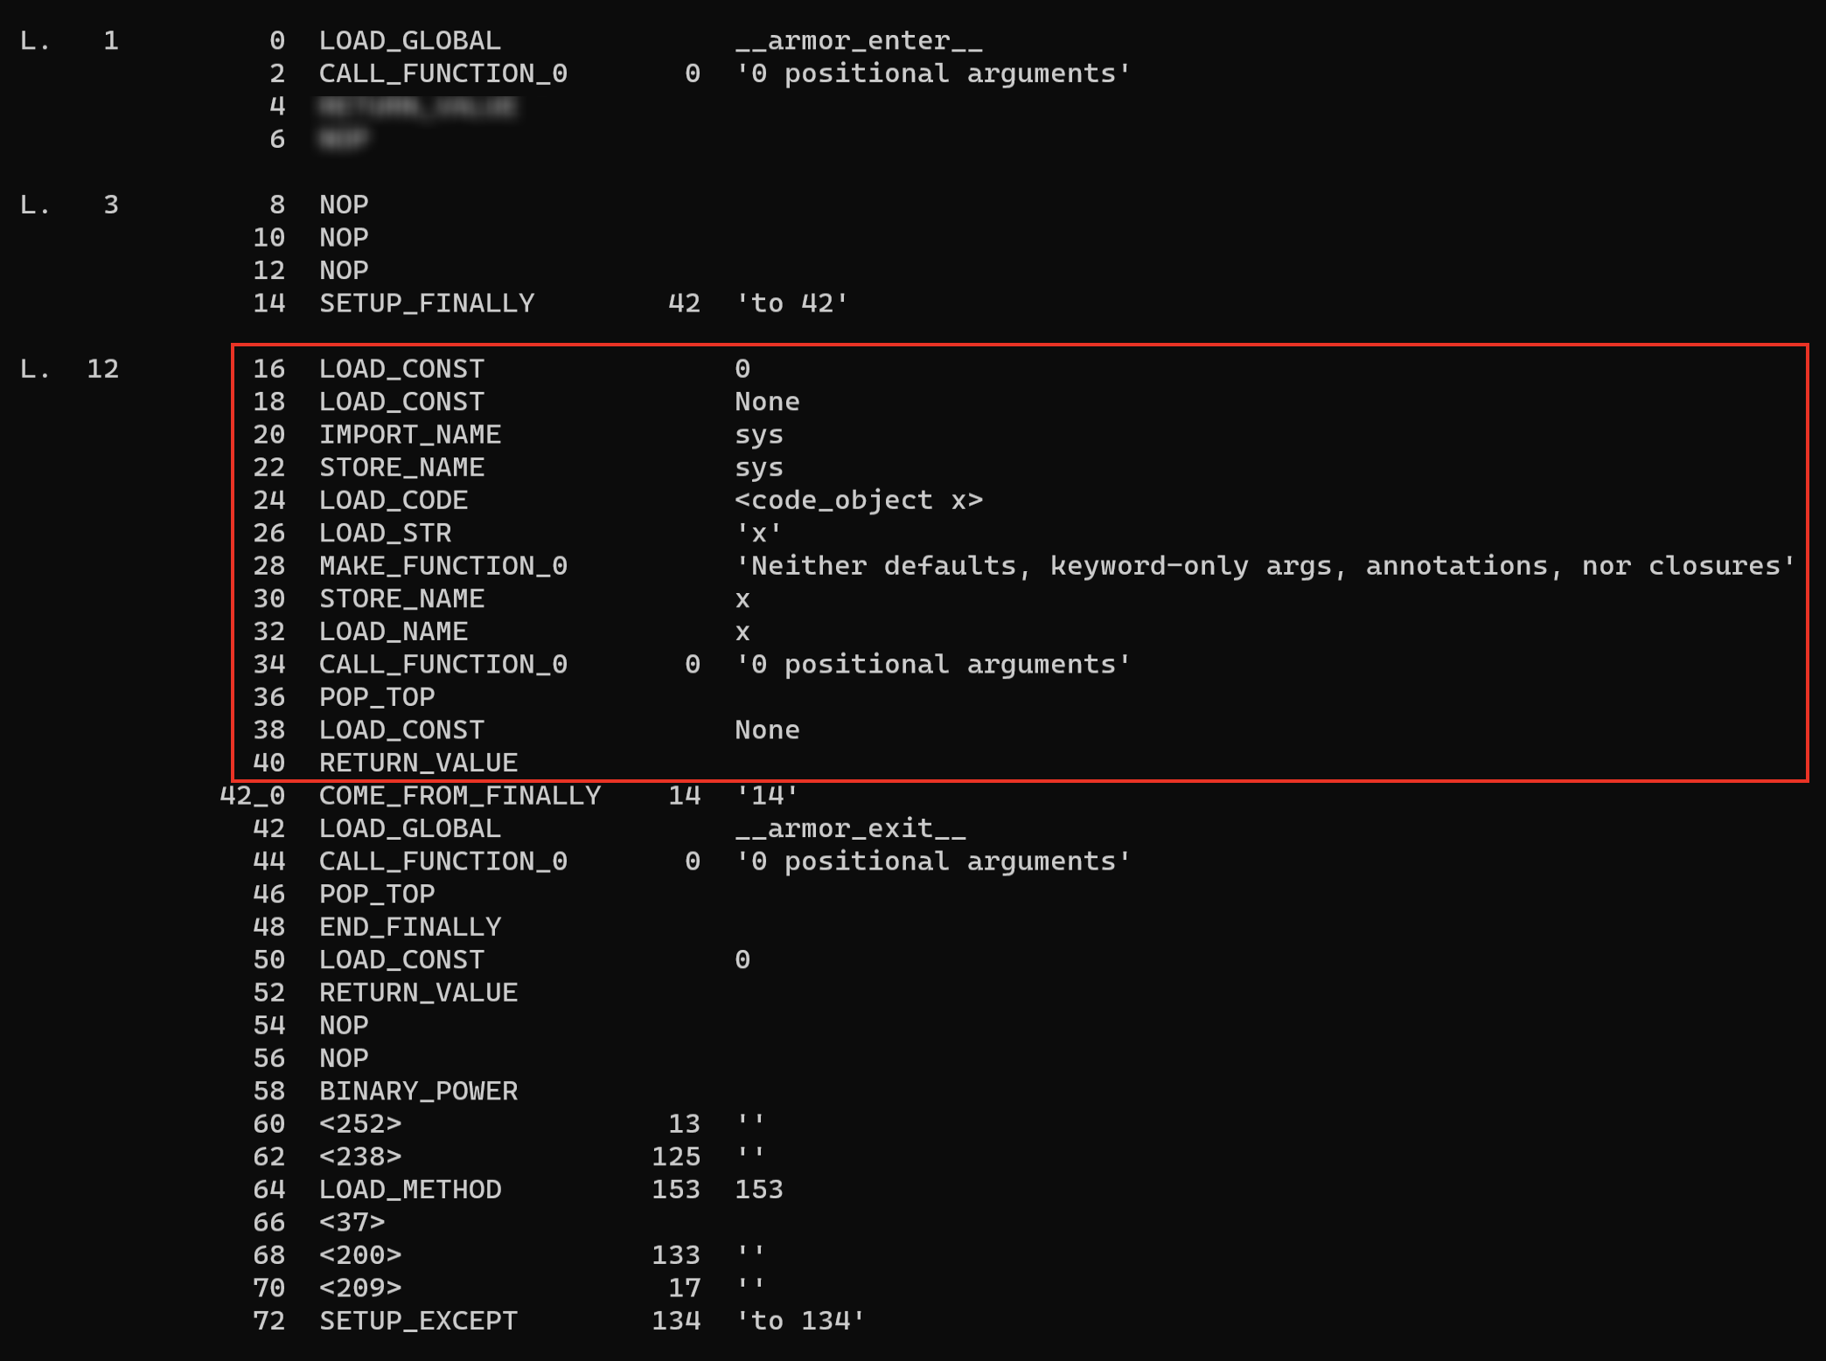Click the IMPORT_NAME instruction

pos(409,435)
